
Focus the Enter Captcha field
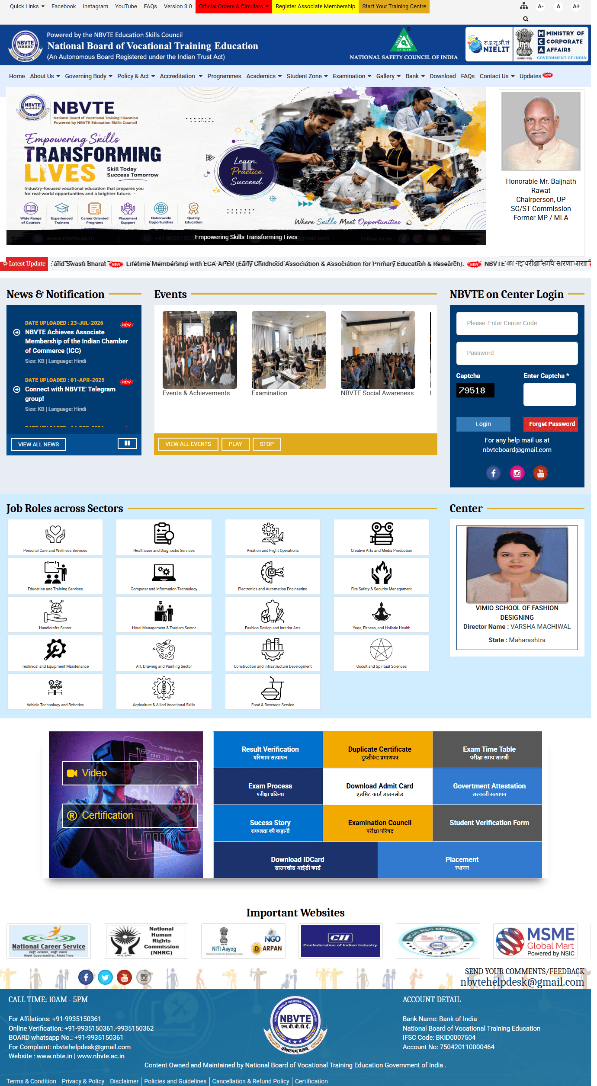tap(549, 394)
